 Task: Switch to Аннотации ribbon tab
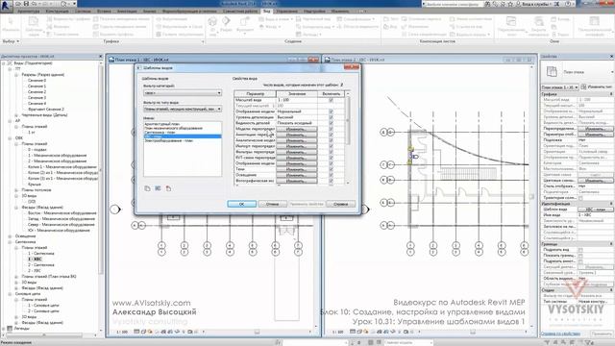point(127,12)
